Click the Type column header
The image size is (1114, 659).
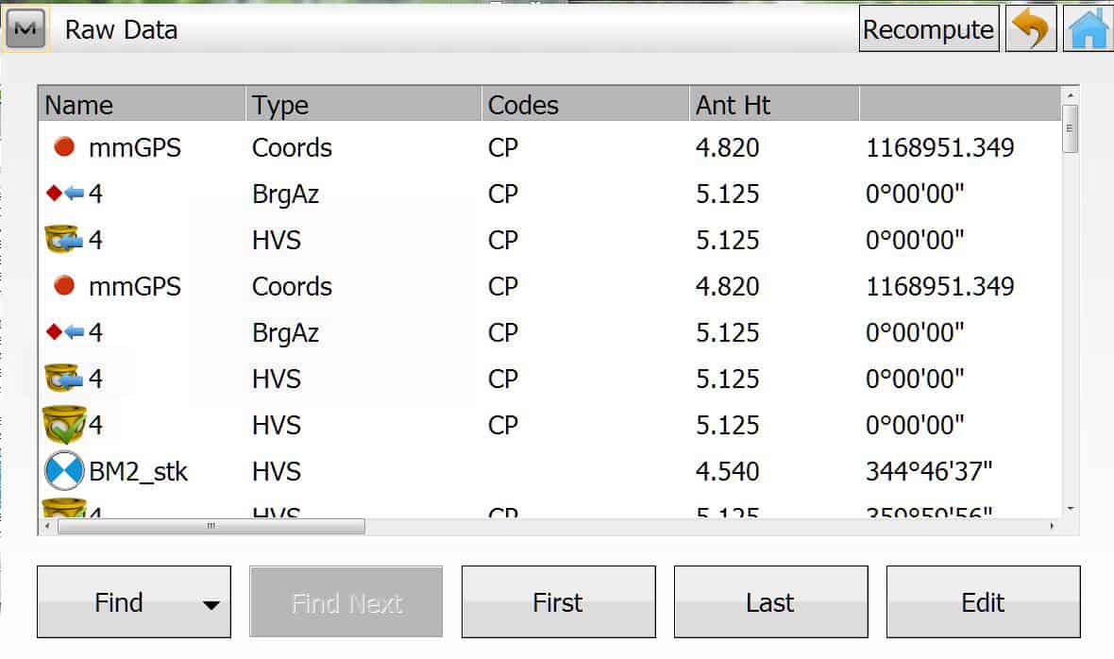click(363, 105)
